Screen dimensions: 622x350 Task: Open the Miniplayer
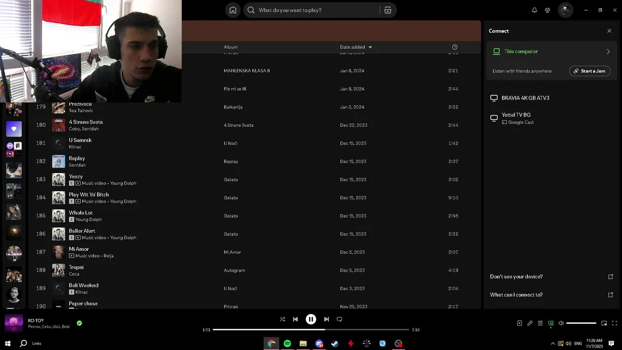(x=604, y=323)
